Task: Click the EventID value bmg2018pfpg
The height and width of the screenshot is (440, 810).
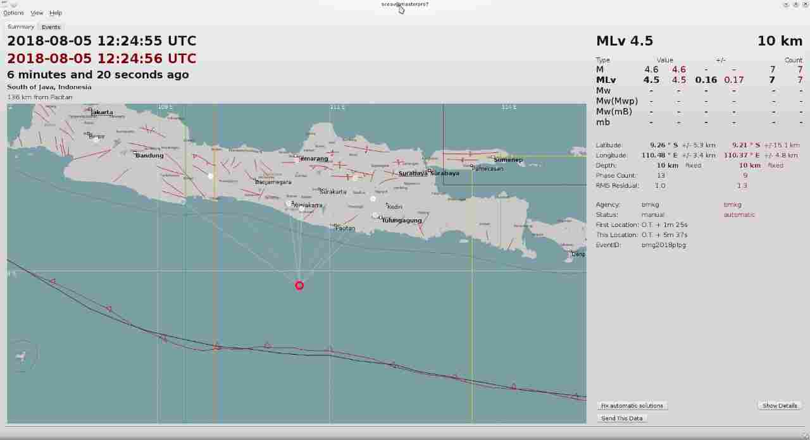Action: click(663, 245)
